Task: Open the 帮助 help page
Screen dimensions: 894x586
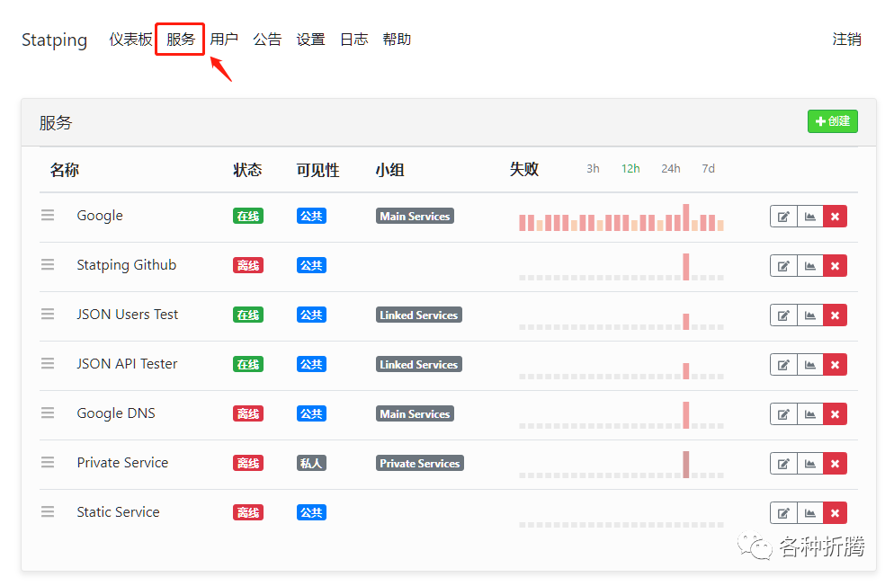Action: point(397,40)
